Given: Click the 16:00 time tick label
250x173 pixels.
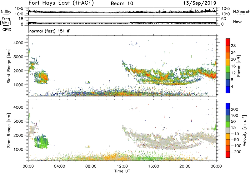Looking at the screenshot, I should pyautogui.click(x=153, y=166).
